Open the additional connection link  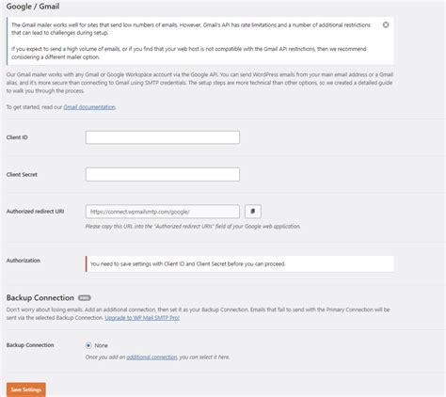tap(152, 357)
